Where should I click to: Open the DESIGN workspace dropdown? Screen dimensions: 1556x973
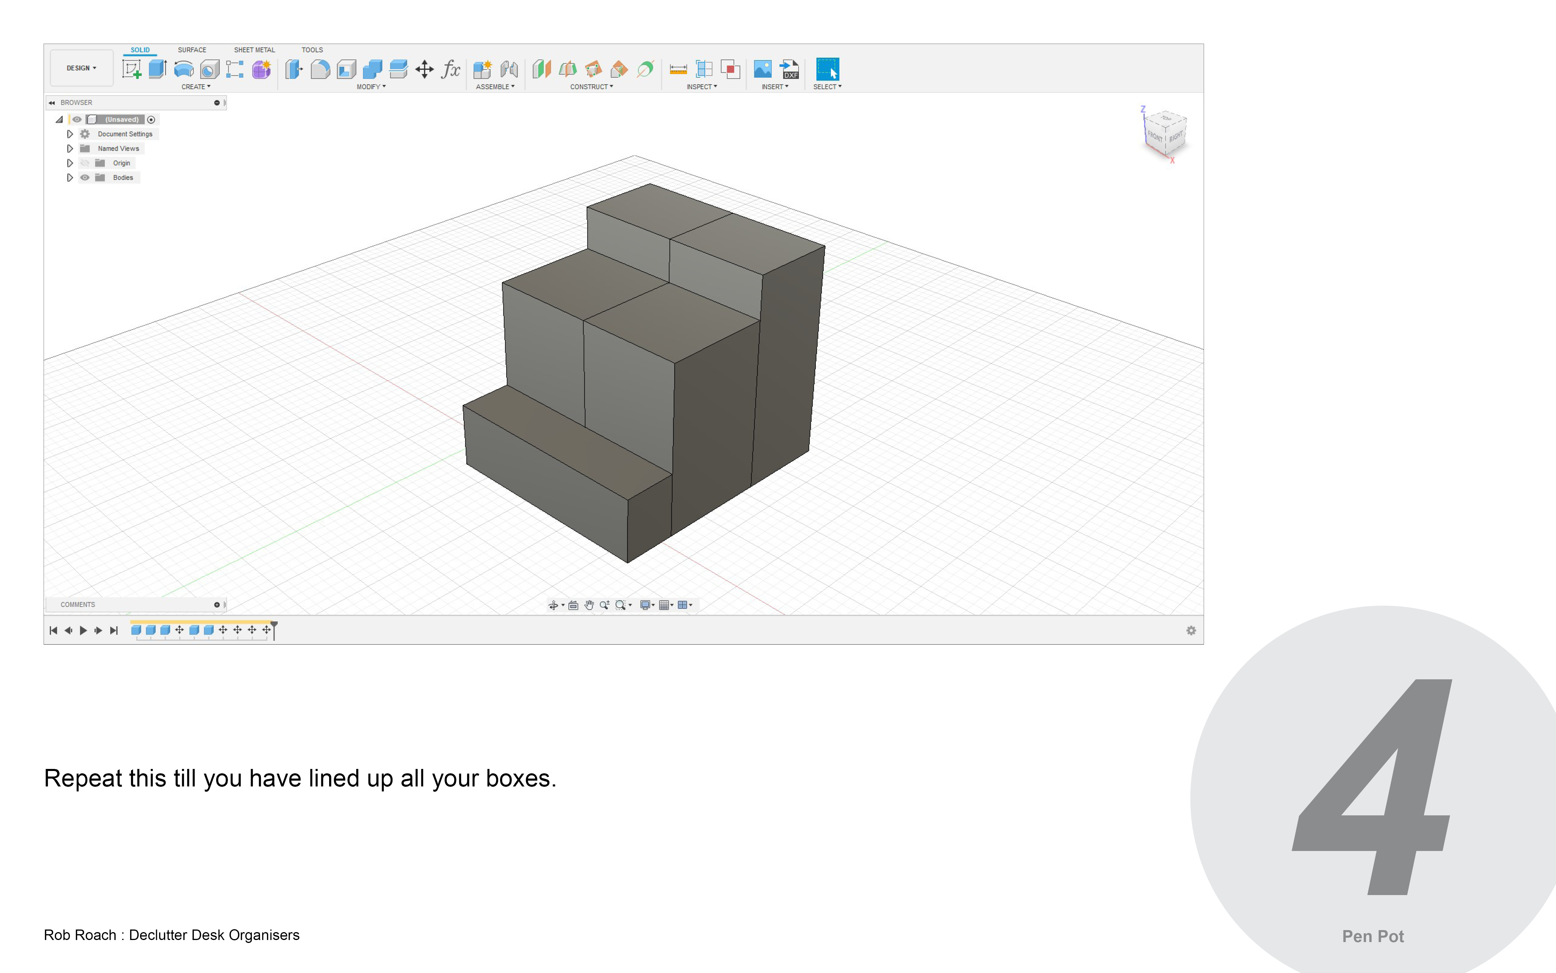tap(82, 68)
